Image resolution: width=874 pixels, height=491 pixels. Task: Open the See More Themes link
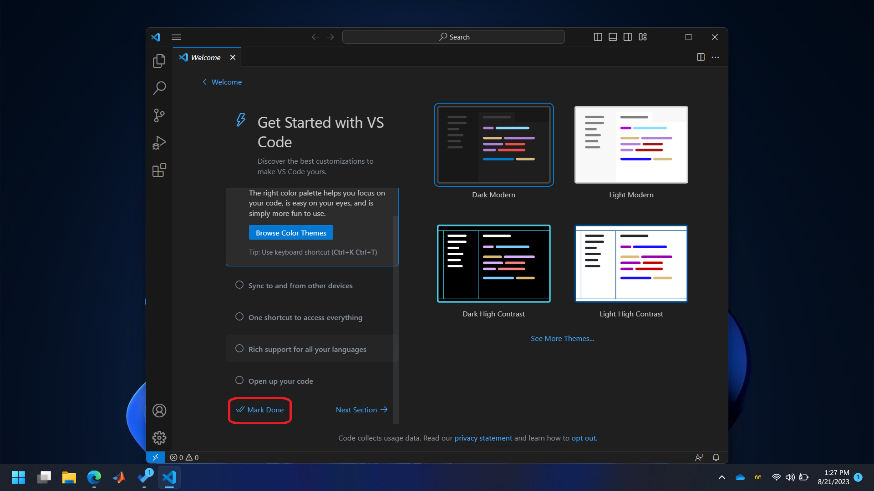(x=562, y=338)
